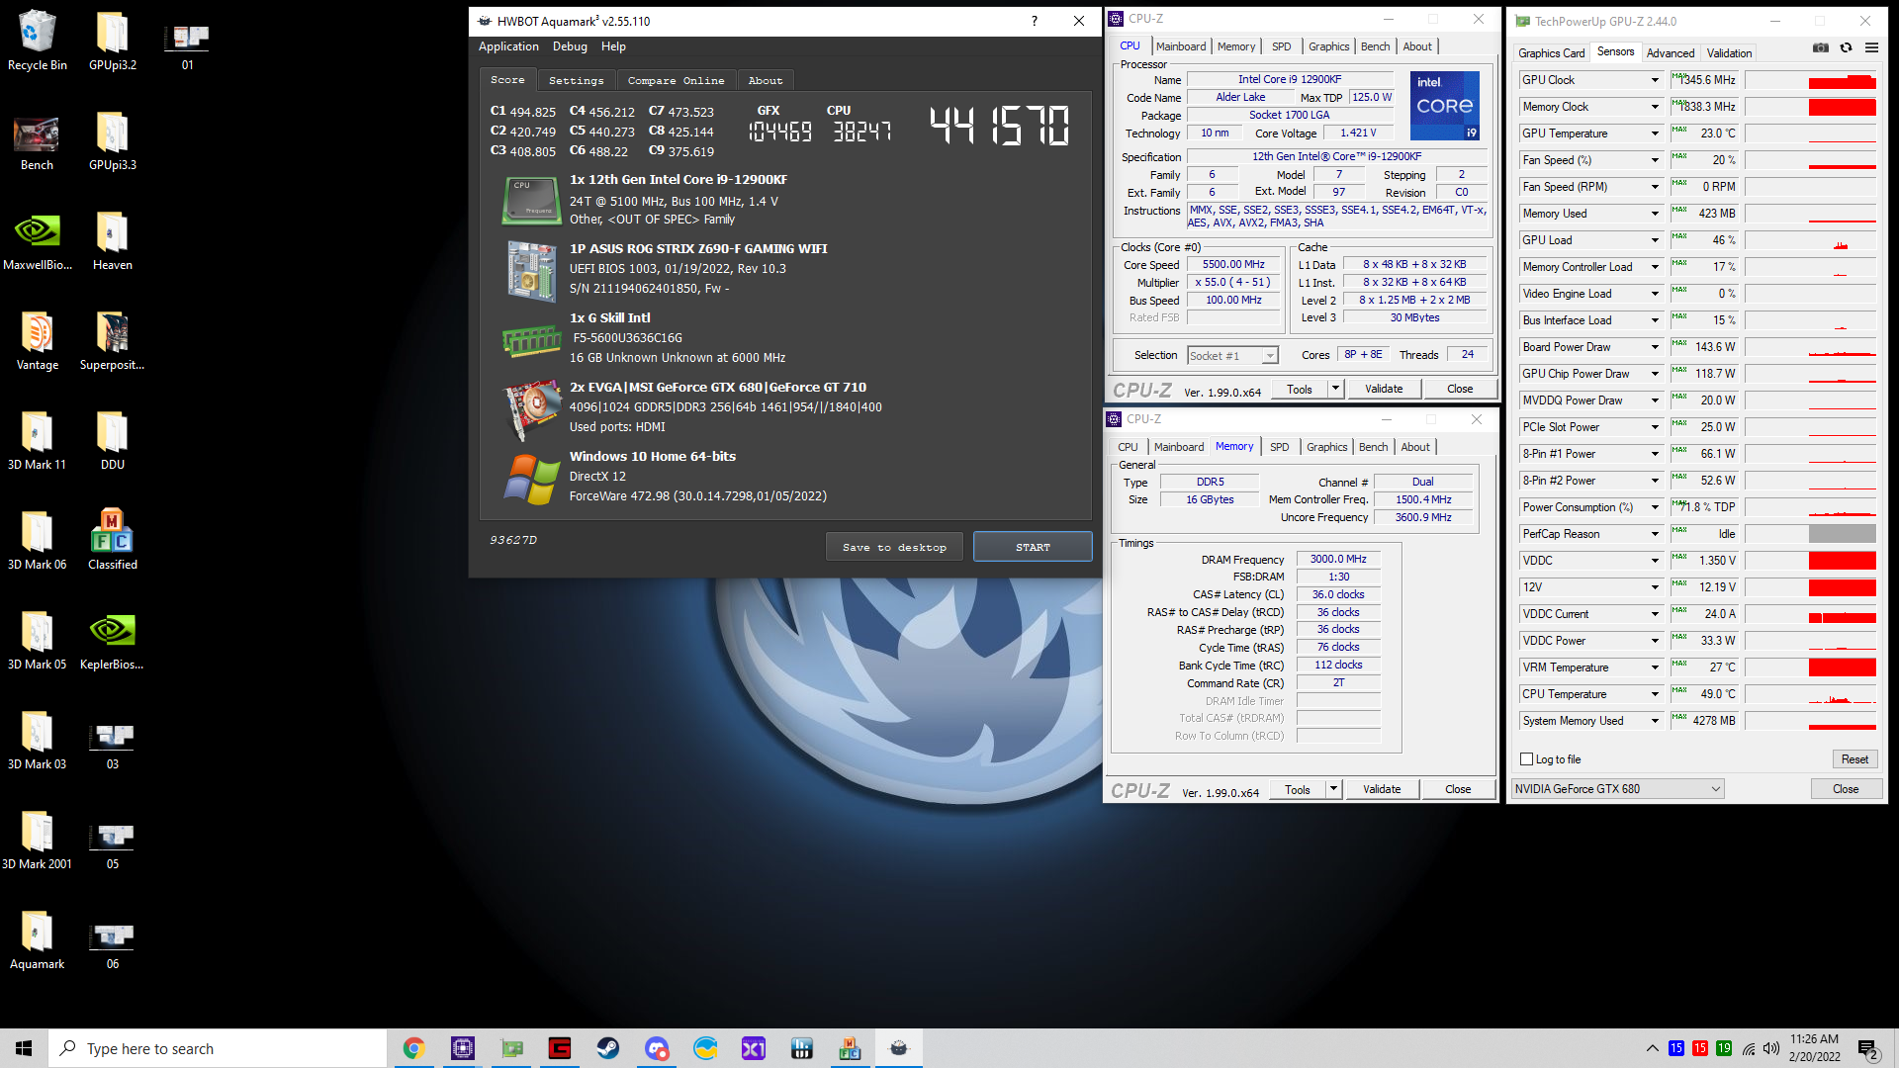
Task: Open the GPU-Z hamburger menu icon
Action: [1871, 47]
